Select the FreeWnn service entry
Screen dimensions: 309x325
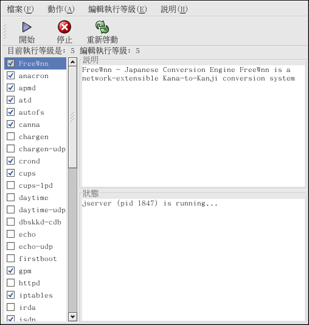tap(35, 63)
